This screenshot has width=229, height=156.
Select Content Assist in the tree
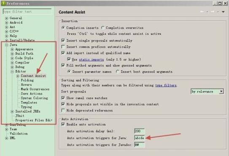tap(33, 76)
